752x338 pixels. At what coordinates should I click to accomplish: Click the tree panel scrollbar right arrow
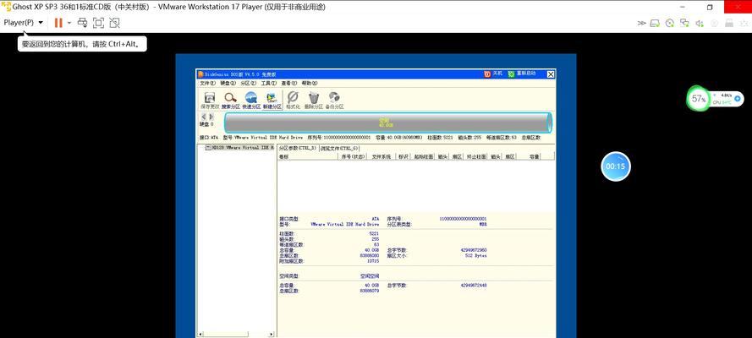point(272,334)
